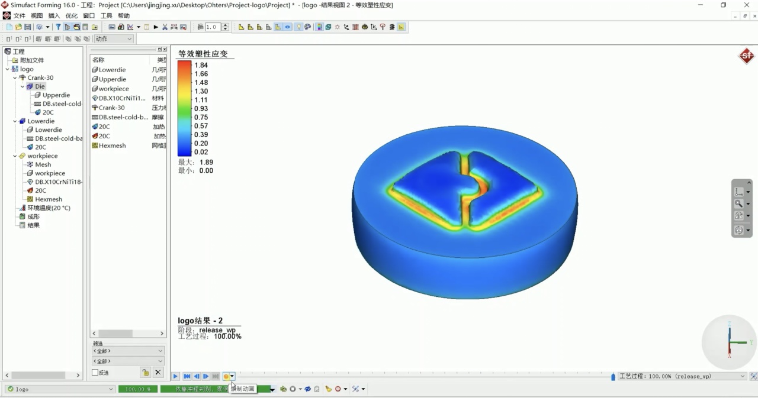Open the 文件 menu
Viewport: 758px width, 398px height.
19,16
